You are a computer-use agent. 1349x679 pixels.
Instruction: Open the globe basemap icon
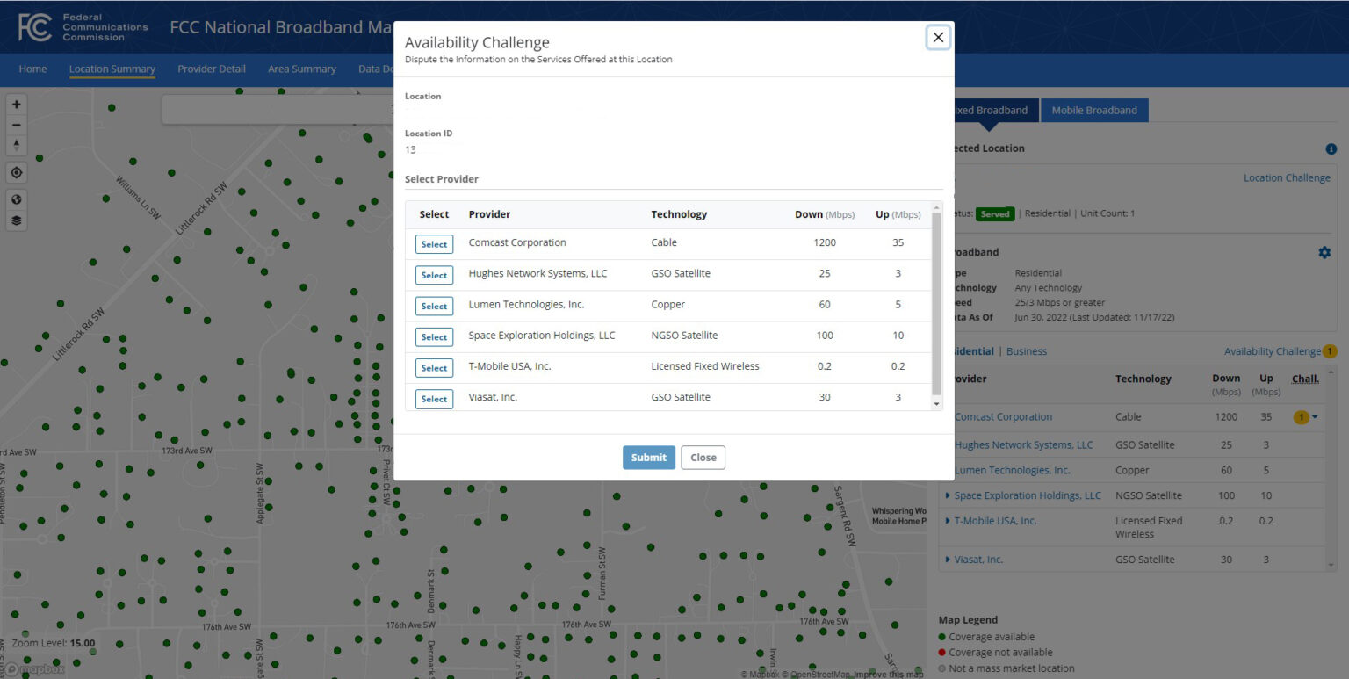pyautogui.click(x=17, y=199)
